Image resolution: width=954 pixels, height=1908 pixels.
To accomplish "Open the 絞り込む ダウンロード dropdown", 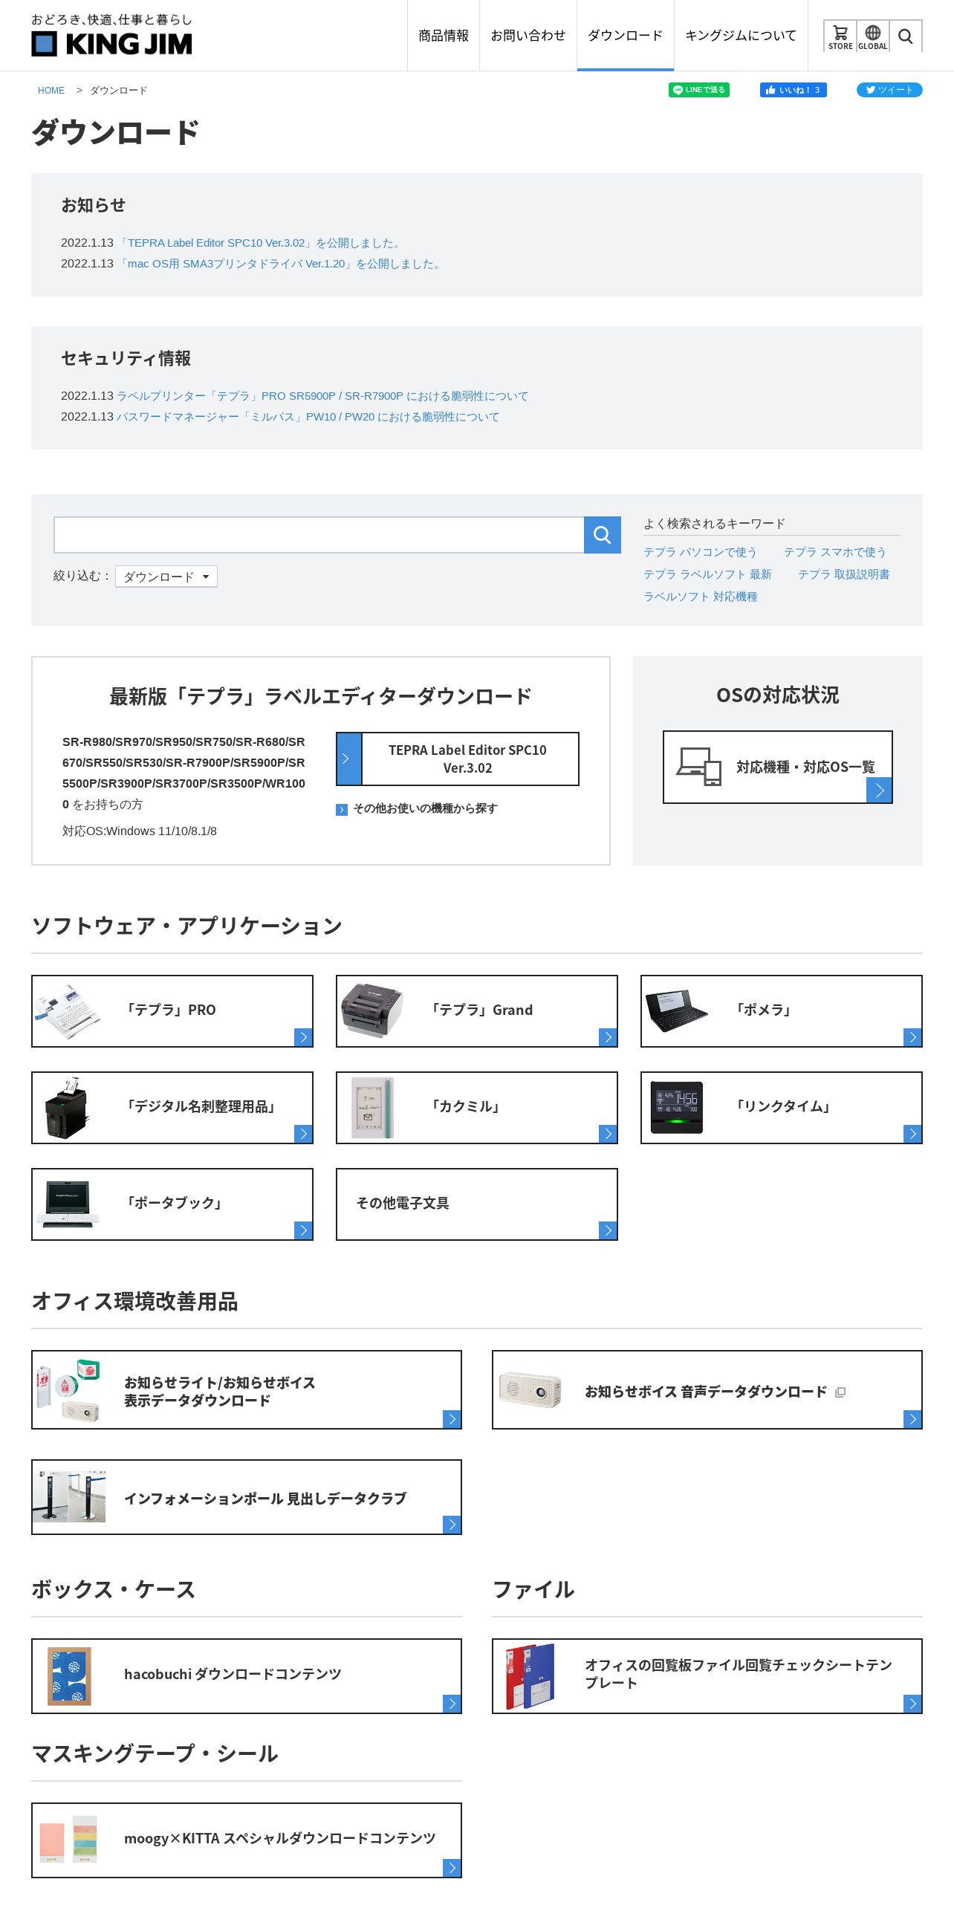I will tap(166, 577).
